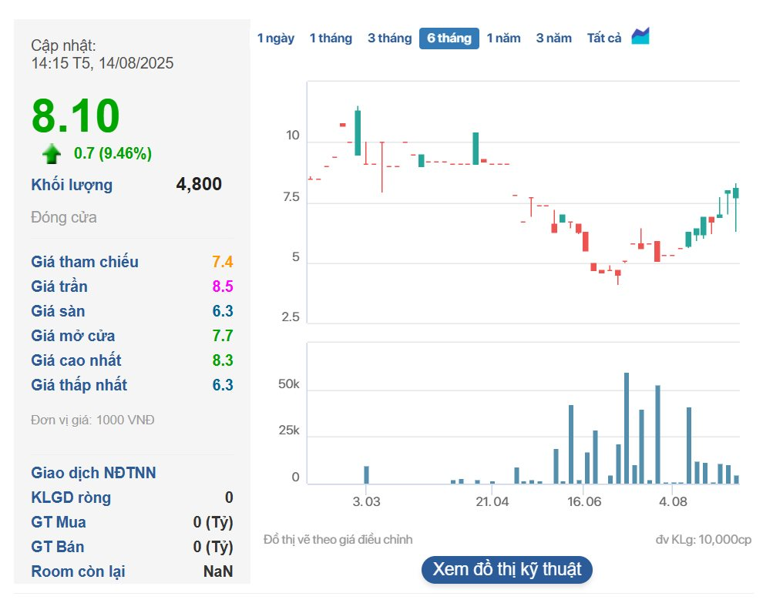The image size is (773, 603).
Task: Click the Khối lượng label
Action: tap(72, 185)
